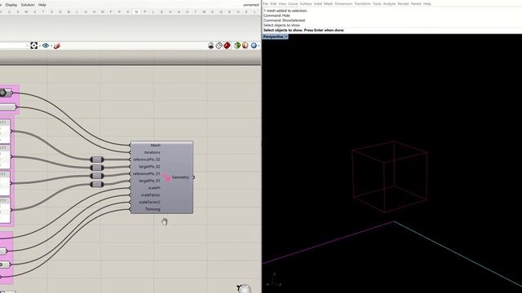
Task: Select relay node wired to targetPts_01
Action: 97,185
